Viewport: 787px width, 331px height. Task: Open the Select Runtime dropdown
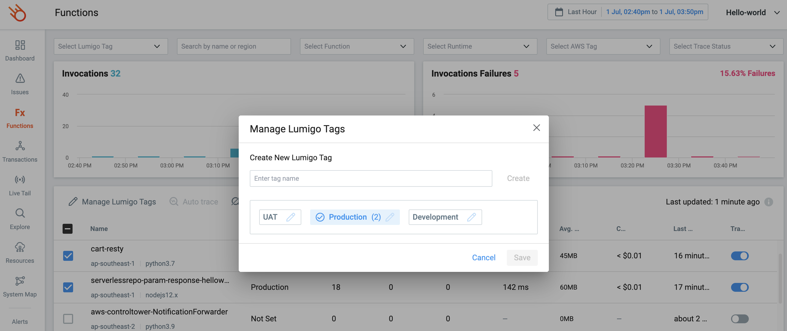480,46
